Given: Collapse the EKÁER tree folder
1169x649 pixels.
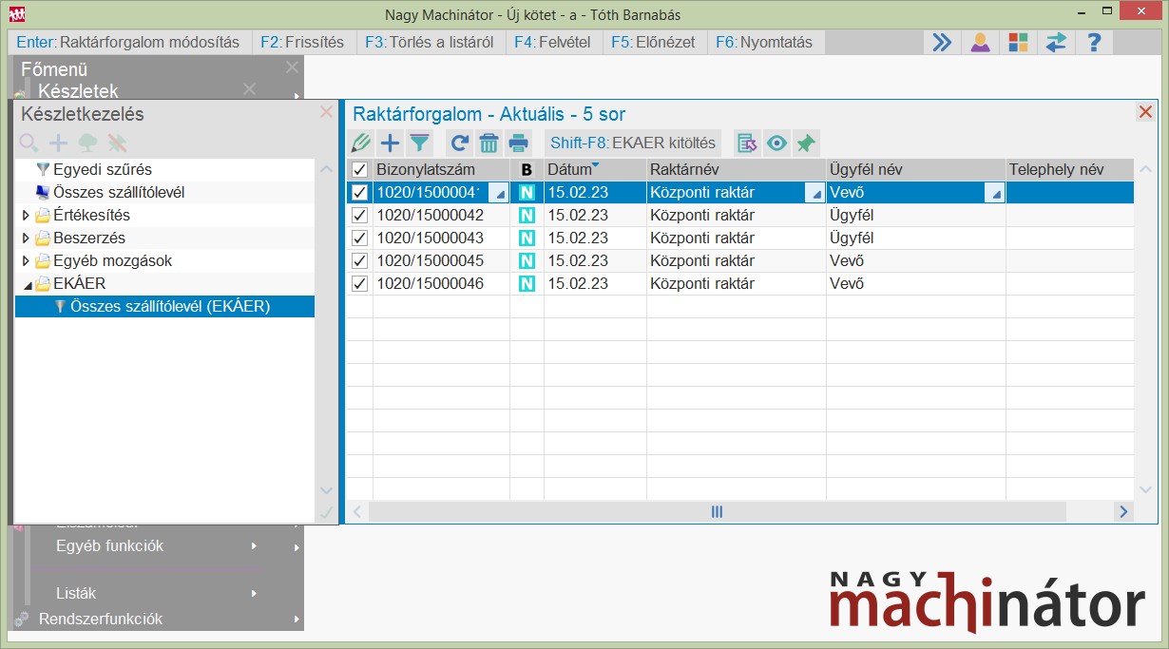Looking at the screenshot, I should pyautogui.click(x=26, y=284).
